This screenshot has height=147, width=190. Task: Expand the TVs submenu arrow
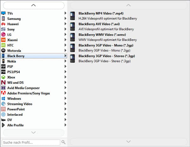[x=65, y=13]
